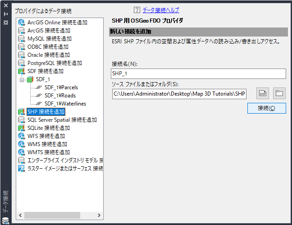This screenshot has height=225, width=292.
Task: Open the question mark help icon
Action: [137, 10]
